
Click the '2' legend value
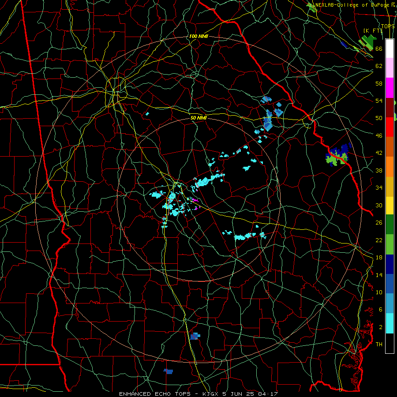(381, 327)
